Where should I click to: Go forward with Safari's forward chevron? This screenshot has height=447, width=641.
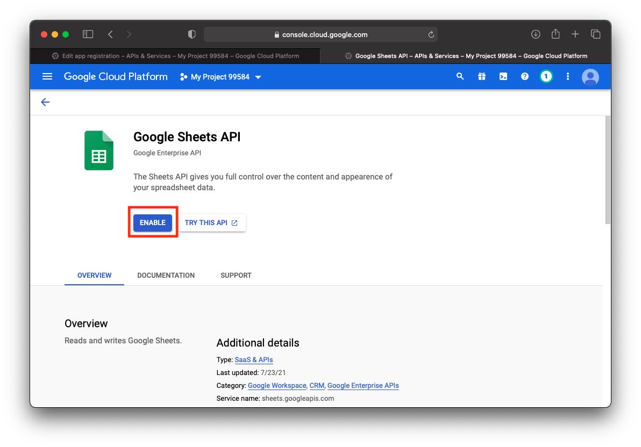coord(129,34)
